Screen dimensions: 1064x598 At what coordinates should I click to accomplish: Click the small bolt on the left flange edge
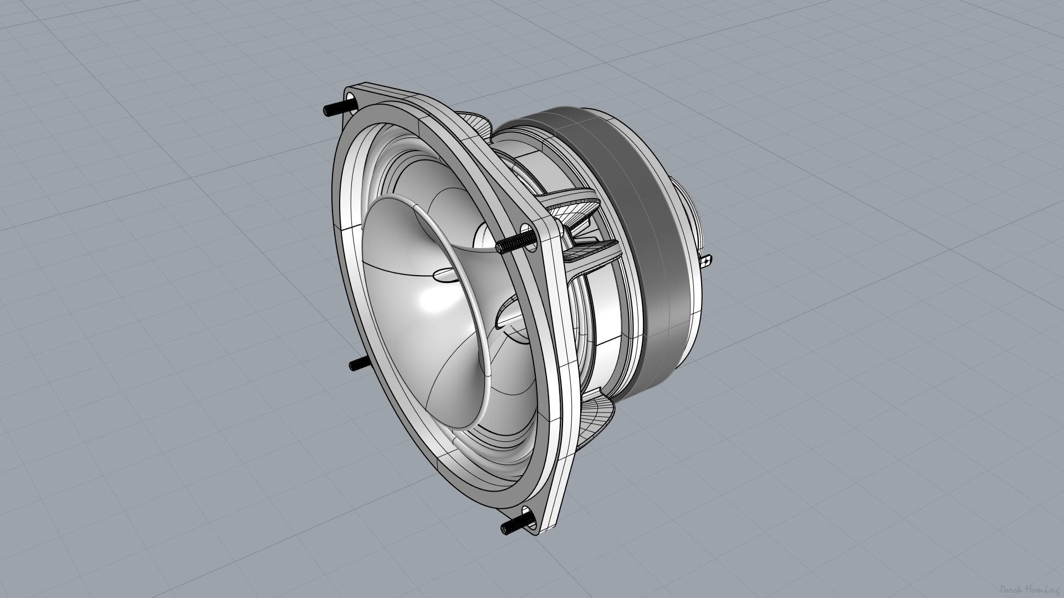tap(359, 364)
